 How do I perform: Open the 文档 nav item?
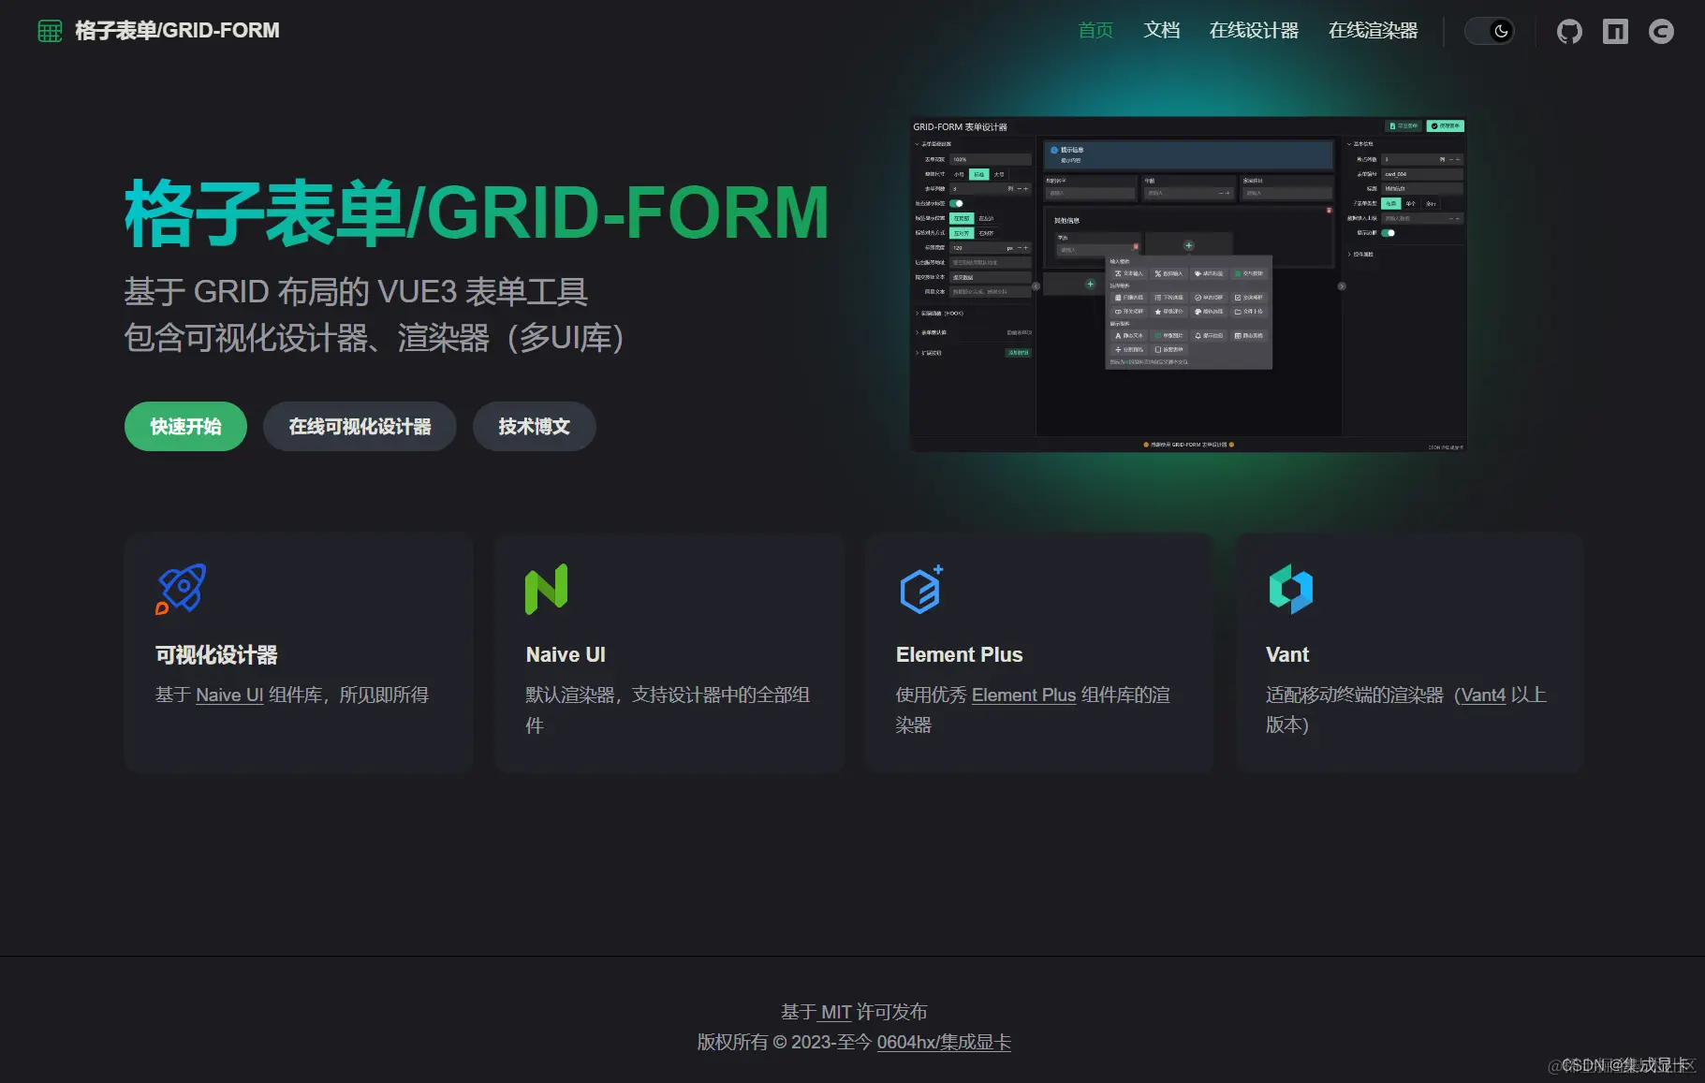1161,31
